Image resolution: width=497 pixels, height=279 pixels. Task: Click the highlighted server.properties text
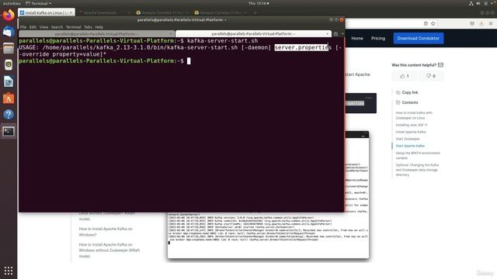point(303,47)
